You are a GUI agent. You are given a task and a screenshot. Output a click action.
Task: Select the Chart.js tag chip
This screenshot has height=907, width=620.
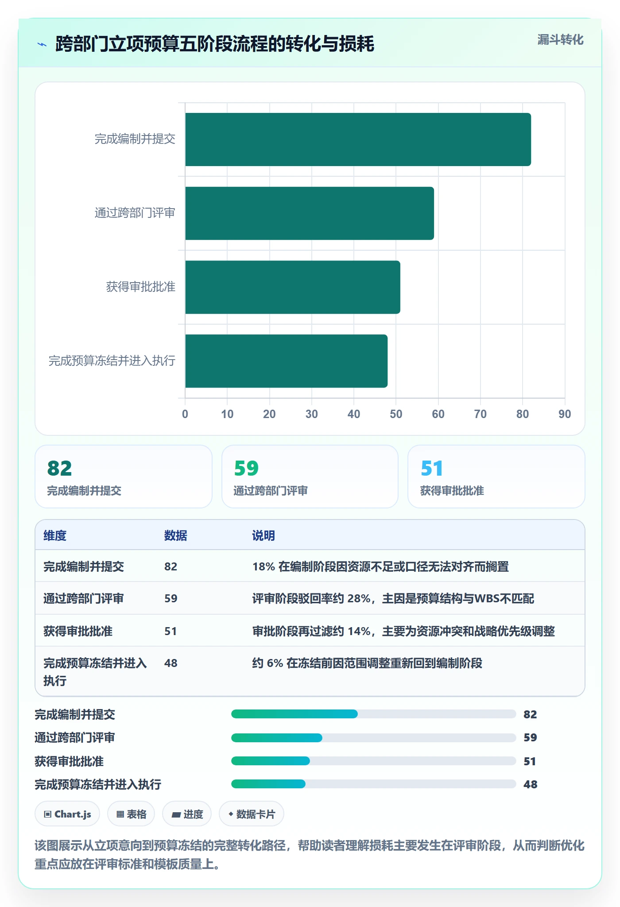(67, 814)
